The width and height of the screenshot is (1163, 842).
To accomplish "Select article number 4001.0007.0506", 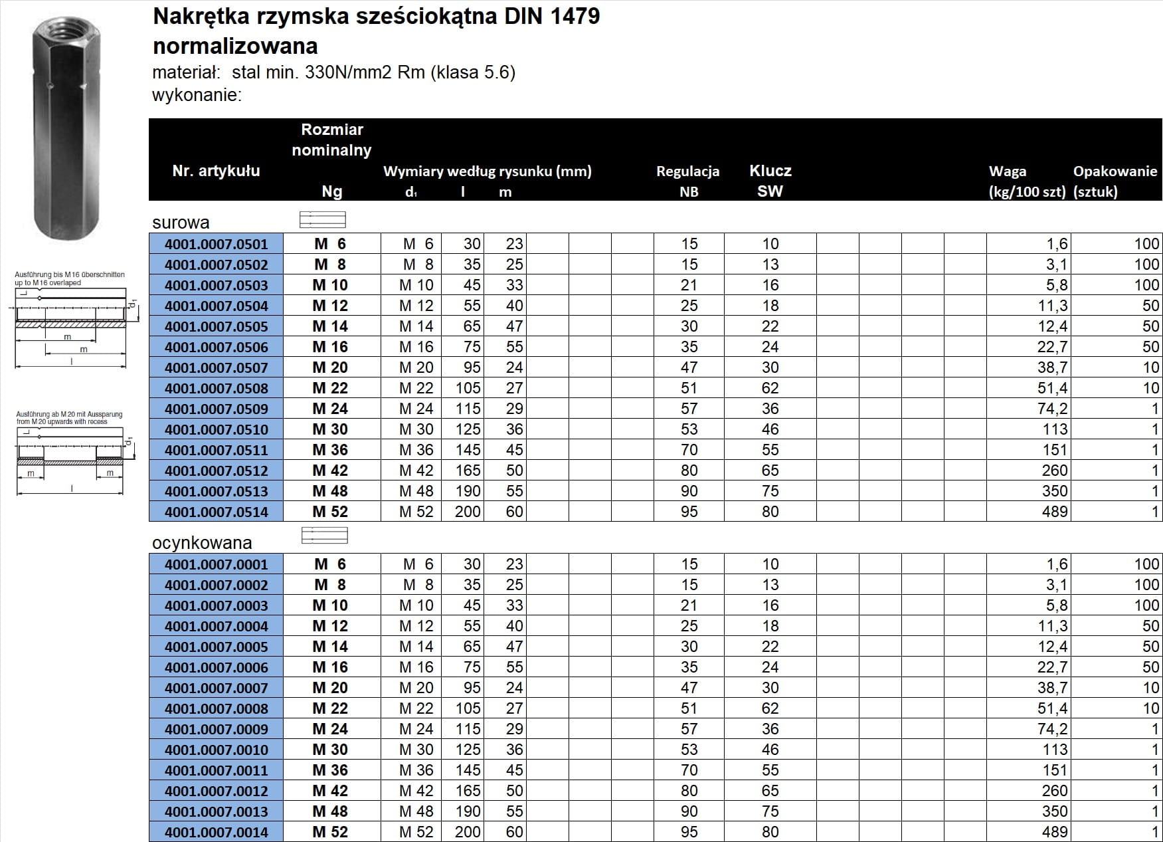I will pos(217,347).
